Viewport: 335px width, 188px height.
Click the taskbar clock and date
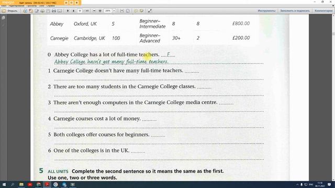click(320, 184)
